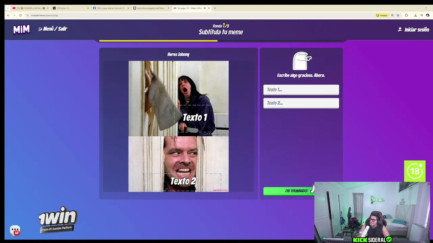
Task: Switch to the Facebook Jesus Andres Carrion tab
Action: (x=111, y=8)
